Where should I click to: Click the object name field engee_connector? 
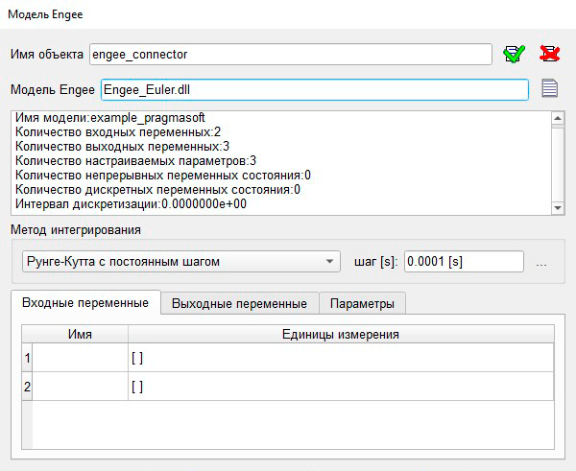pyautogui.click(x=290, y=55)
